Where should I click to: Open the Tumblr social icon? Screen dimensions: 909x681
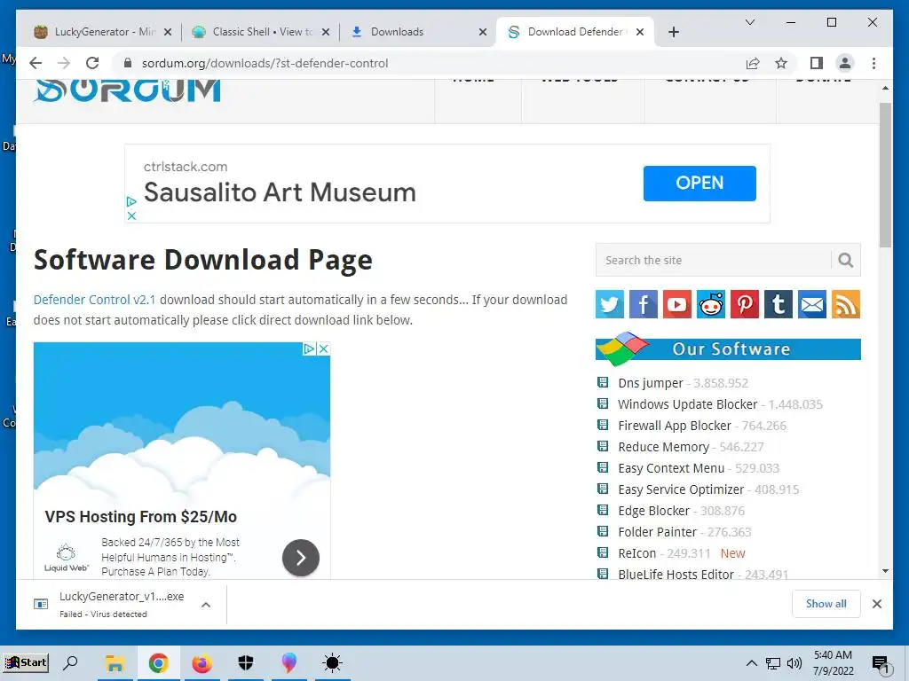(778, 304)
